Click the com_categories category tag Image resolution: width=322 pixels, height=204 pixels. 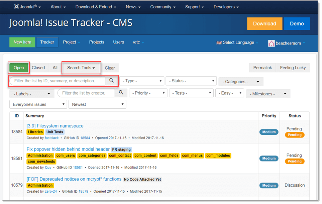click(92, 156)
